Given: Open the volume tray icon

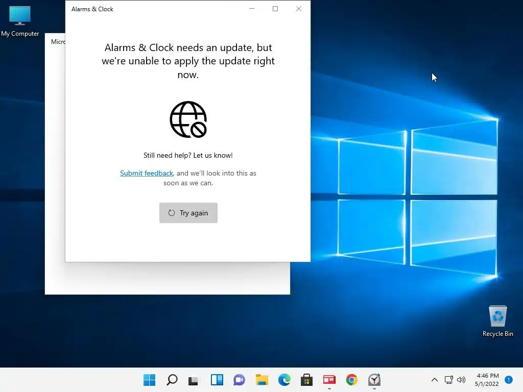Looking at the screenshot, I should [x=461, y=380].
